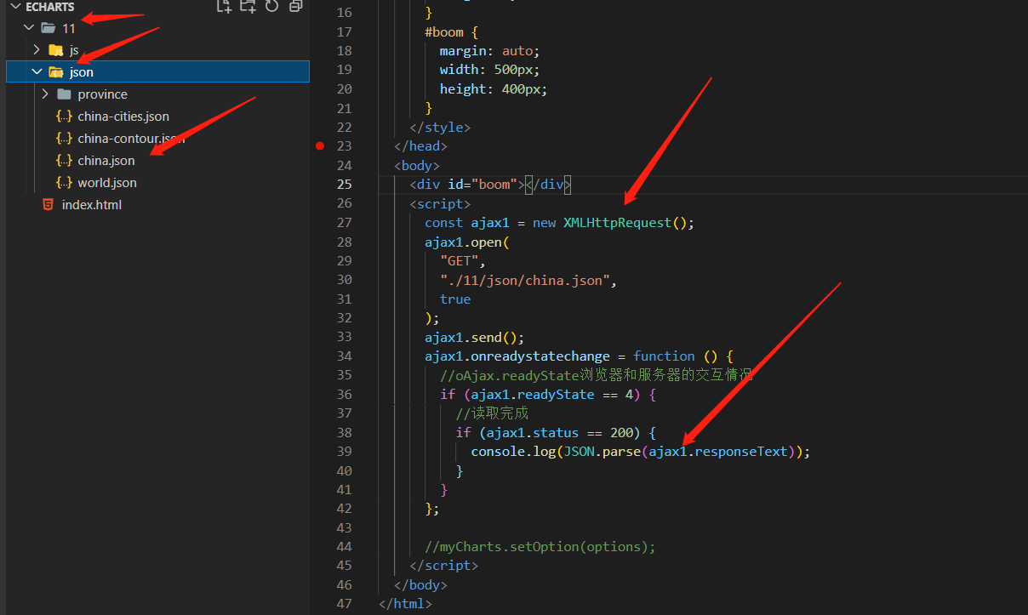The height and width of the screenshot is (615, 1028).
Task: Select the json folder label
Action: point(82,72)
